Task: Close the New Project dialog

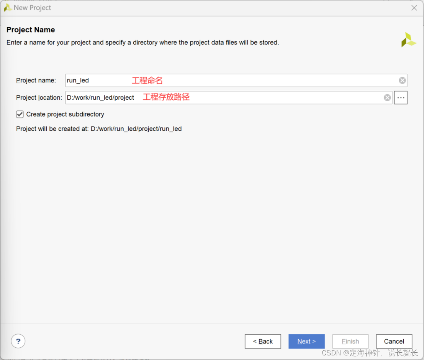Action: pos(414,8)
